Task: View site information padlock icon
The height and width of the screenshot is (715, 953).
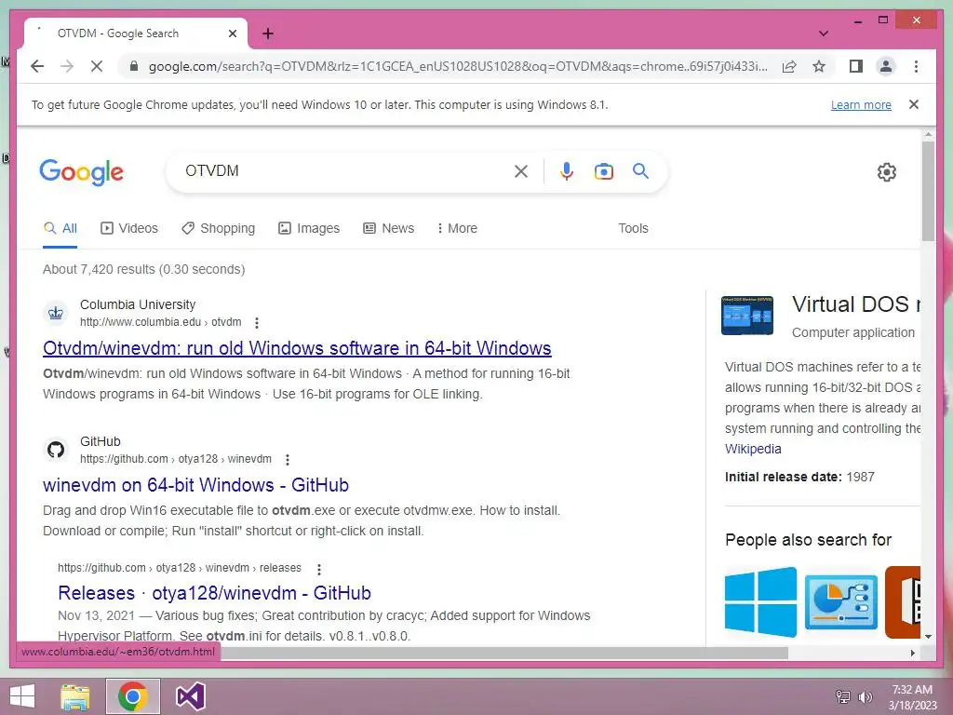Action: point(134,66)
